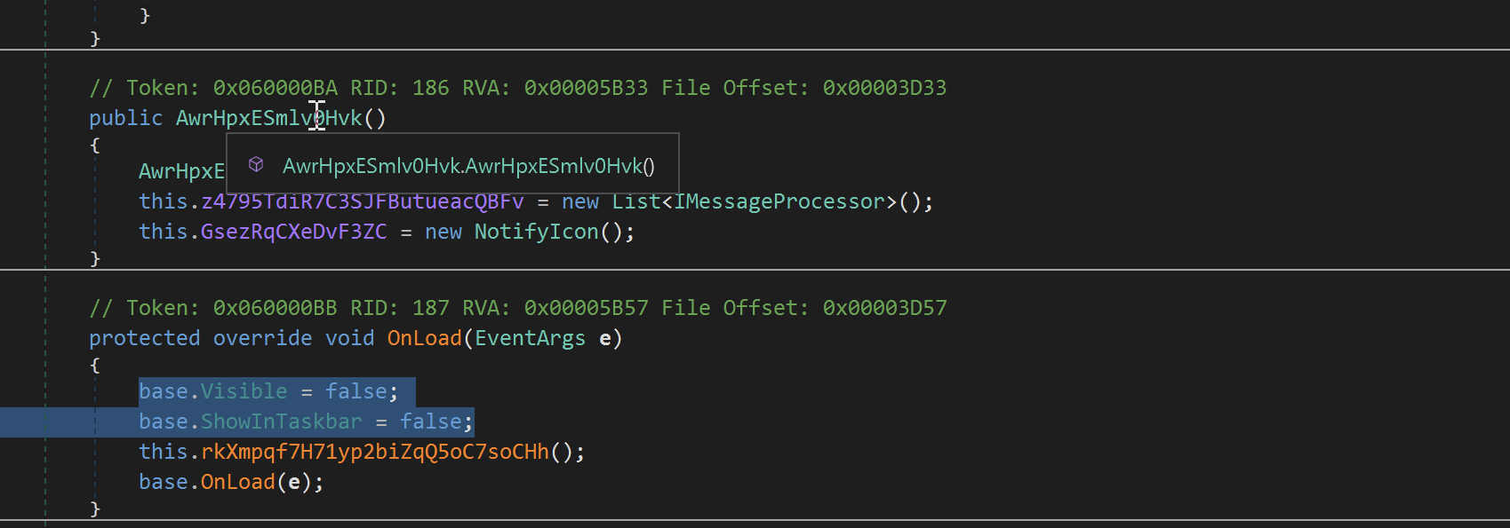Navigate to the NotifyIcon type
Screen dimensions: 1510x528
click(x=536, y=232)
